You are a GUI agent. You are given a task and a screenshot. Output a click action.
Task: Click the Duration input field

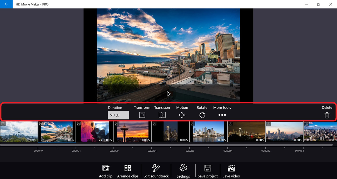[118, 115]
